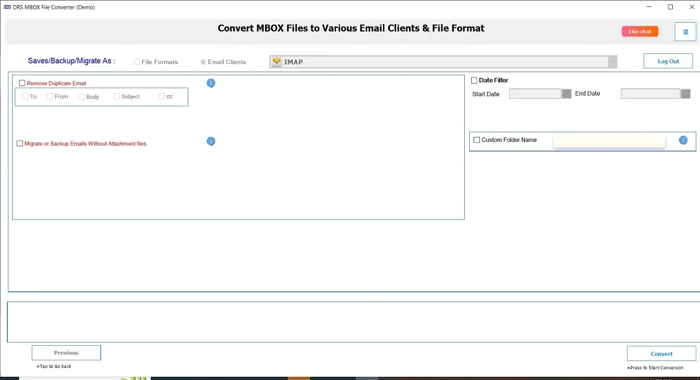The height and width of the screenshot is (380, 700).
Task: Open the Start Date picker
Action: pos(566,93)
